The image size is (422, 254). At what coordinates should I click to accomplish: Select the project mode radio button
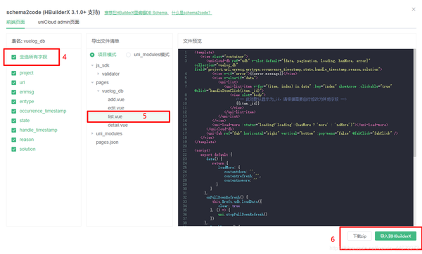click(92, 55)
